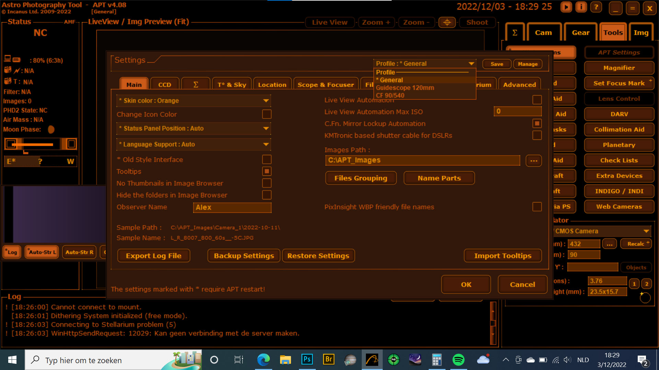Click Live View Automation Max ISO field
Image resolution: width=659 pixels, height=370 pixels.
tap(518, 111)
